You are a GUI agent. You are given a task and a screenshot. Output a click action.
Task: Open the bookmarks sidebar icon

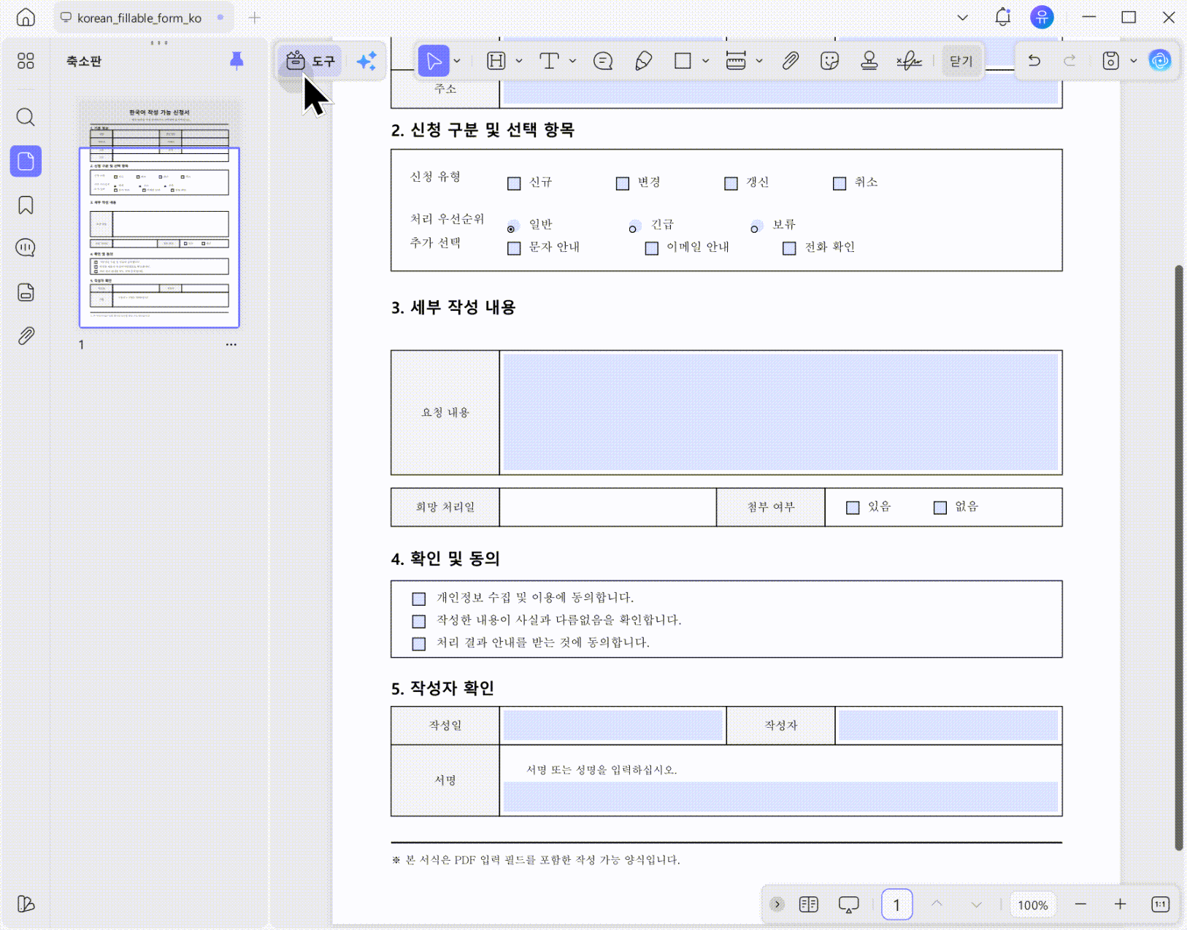coord(26,205)
